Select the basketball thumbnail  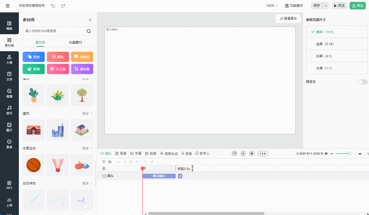[x=34, y=165]
